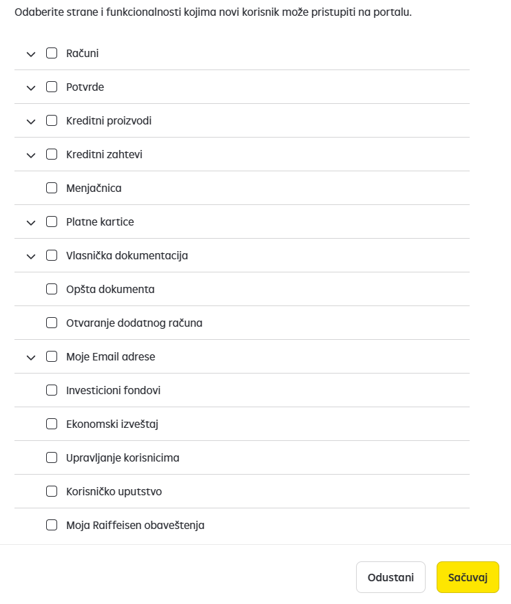Check the Ekonomski izveštaj checkbox
This screenshot has height=604, width=511.
(52, 424)
